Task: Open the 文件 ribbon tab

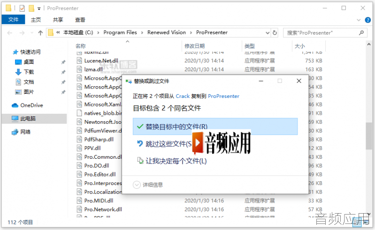Action: coord(13,20)
